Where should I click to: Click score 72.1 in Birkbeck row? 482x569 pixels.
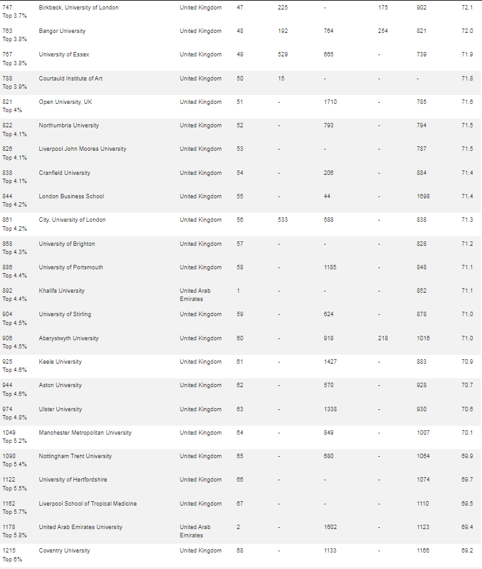pyautogui.click(x=467, y=8)
